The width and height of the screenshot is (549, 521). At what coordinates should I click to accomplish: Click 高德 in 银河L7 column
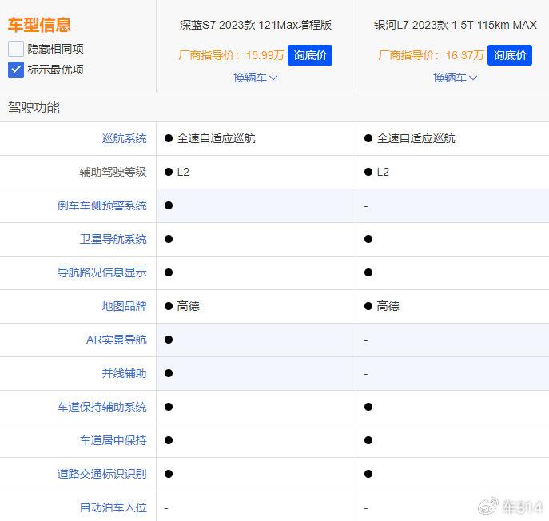click(388, 306)
